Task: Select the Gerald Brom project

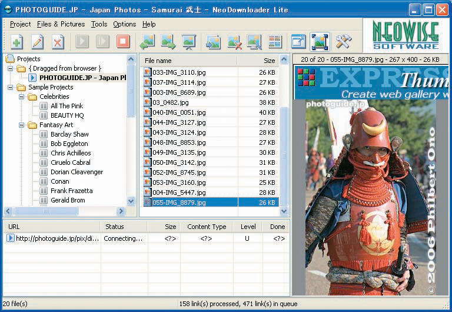Action: pyautogui.click(x=68, y=200)
